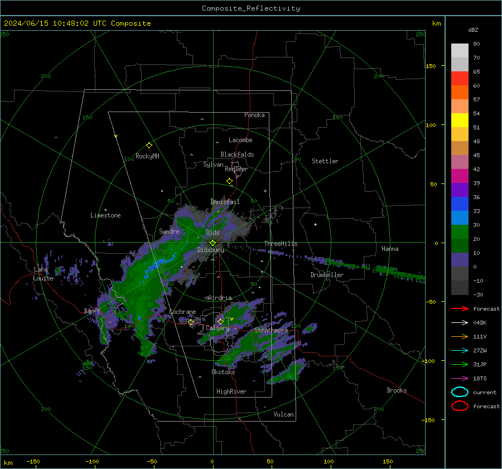Click the Vulcan label
The width and height of the screenshot is (502, 469).
(x=284, y=414)
